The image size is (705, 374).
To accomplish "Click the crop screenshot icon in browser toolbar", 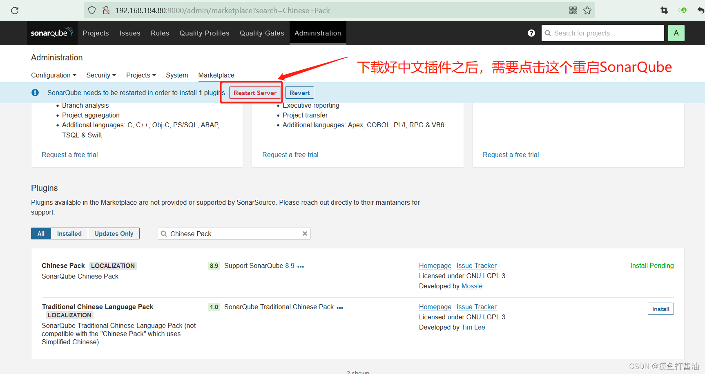I will (x=664, y=11).
